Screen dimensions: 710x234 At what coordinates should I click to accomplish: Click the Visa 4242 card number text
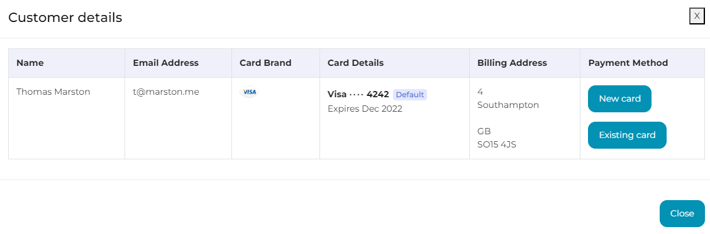358,94
